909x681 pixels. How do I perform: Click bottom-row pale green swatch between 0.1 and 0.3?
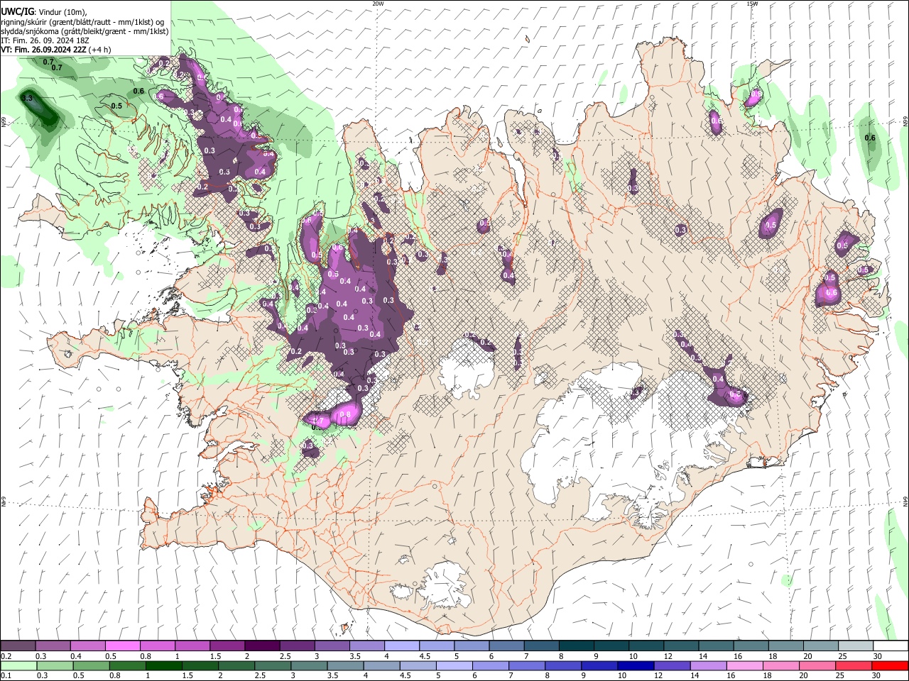coord(18,666)
